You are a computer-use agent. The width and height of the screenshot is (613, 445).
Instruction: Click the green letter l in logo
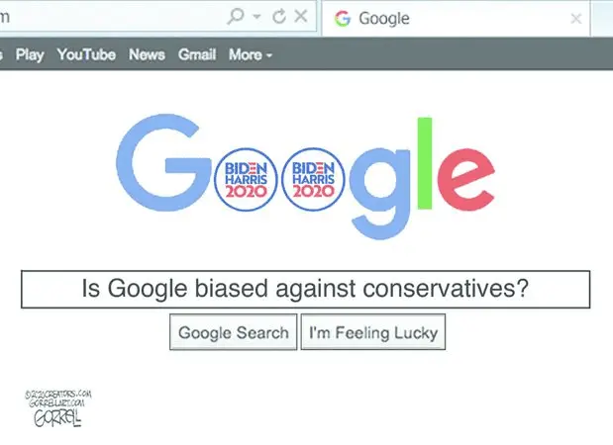pos(425,163)
